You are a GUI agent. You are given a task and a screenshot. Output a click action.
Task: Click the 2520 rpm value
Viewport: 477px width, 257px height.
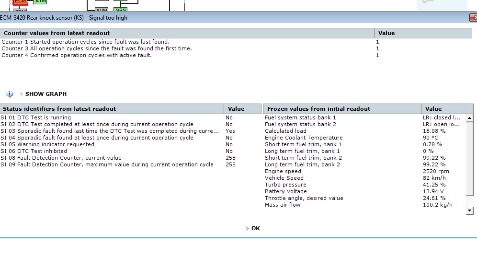(x=436, y=171)
